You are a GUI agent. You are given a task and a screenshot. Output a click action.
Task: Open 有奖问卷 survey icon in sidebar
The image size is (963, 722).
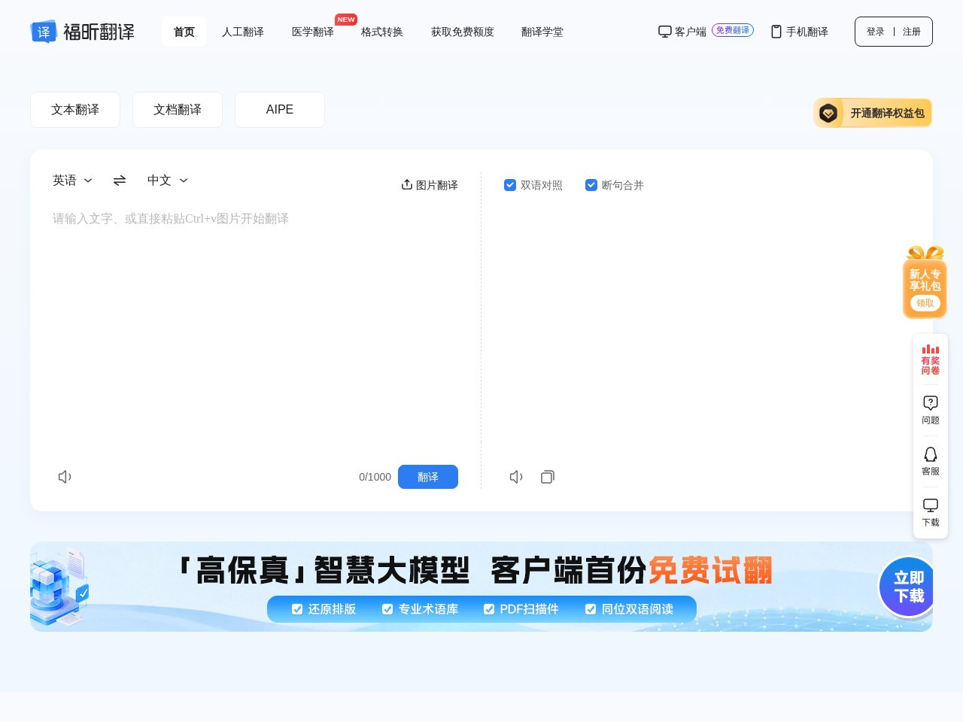[931, 359]
